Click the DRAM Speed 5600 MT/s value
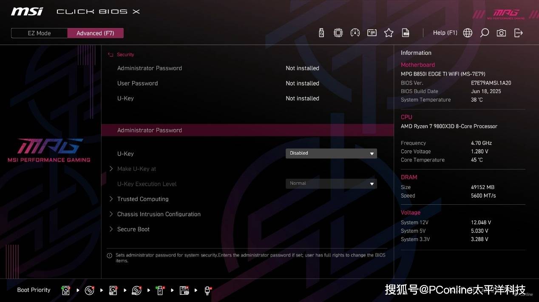539x302 pixels. [x=483, y=196]
